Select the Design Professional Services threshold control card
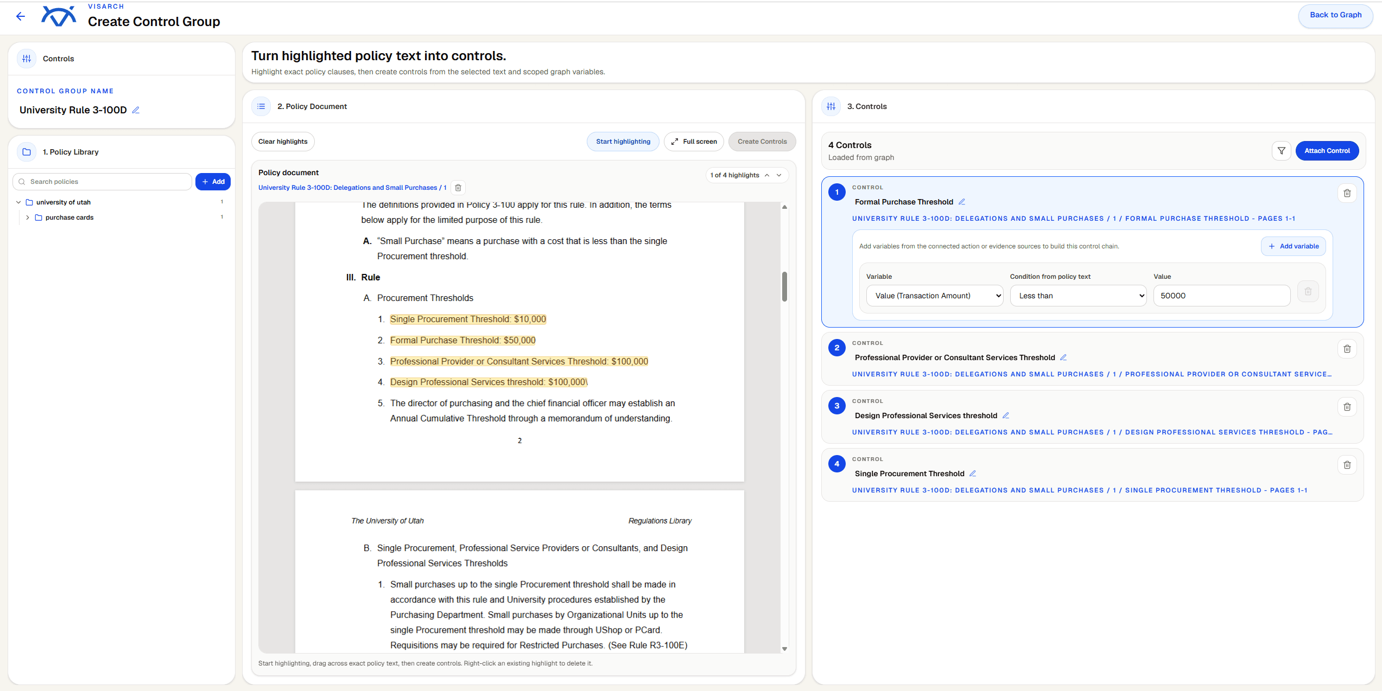1382x691 pixels. 1092,417
